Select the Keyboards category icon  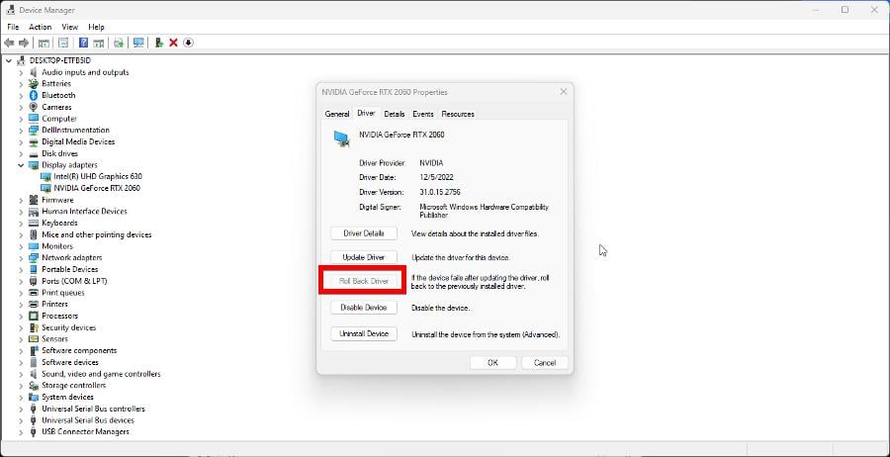(x=34, y=223)
